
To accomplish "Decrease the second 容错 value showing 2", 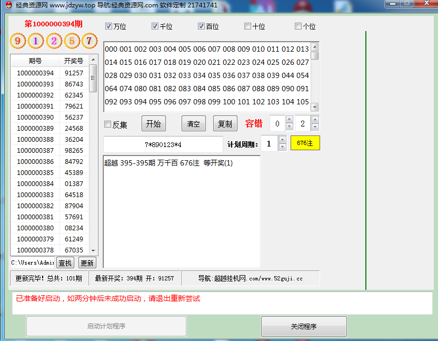I will (x=315, y=127).
